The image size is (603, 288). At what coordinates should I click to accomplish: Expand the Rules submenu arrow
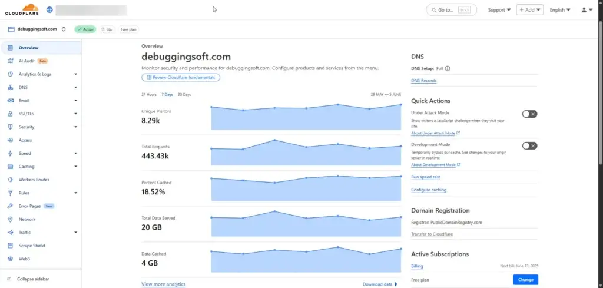click(76, 193)
